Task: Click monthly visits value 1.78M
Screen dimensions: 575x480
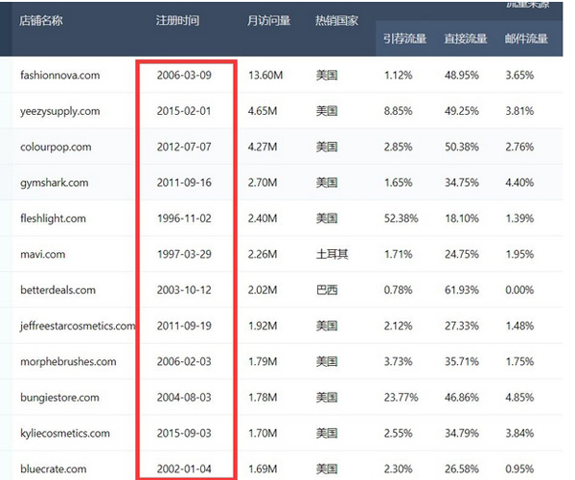Action: coord(263,398)
